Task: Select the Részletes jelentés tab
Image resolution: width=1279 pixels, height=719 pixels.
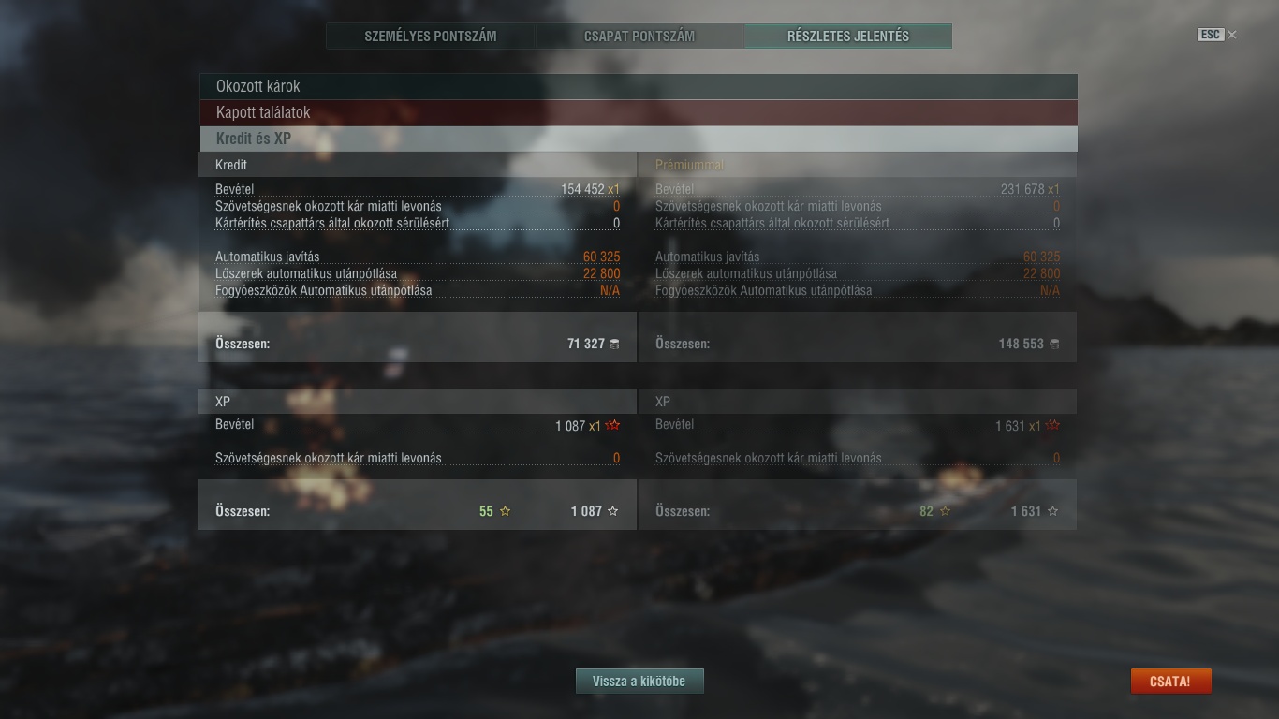Action: [x=848, y=37]
